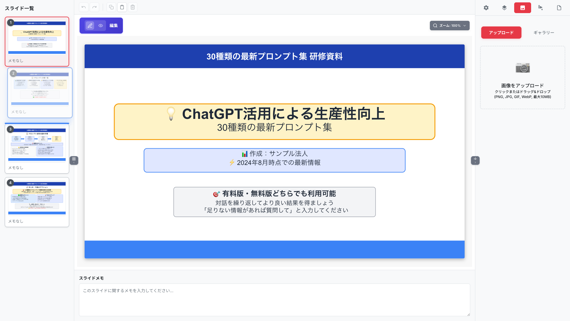Open the document page panel tab

[x=559, y=8]
